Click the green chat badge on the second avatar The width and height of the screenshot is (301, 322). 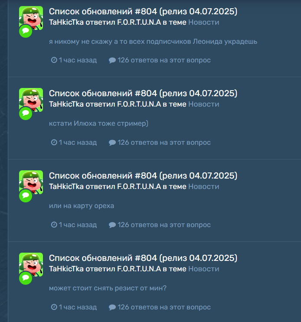26,114
